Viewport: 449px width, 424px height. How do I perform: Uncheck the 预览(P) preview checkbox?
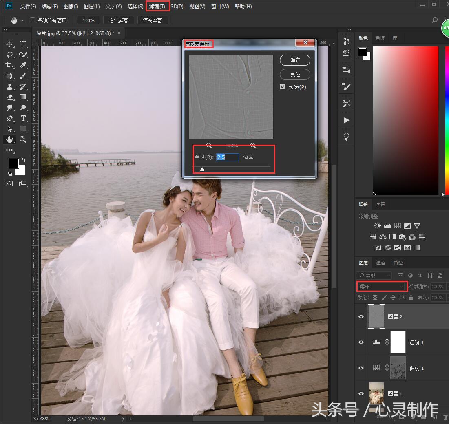pyautogui.click(x=282, y=87)
